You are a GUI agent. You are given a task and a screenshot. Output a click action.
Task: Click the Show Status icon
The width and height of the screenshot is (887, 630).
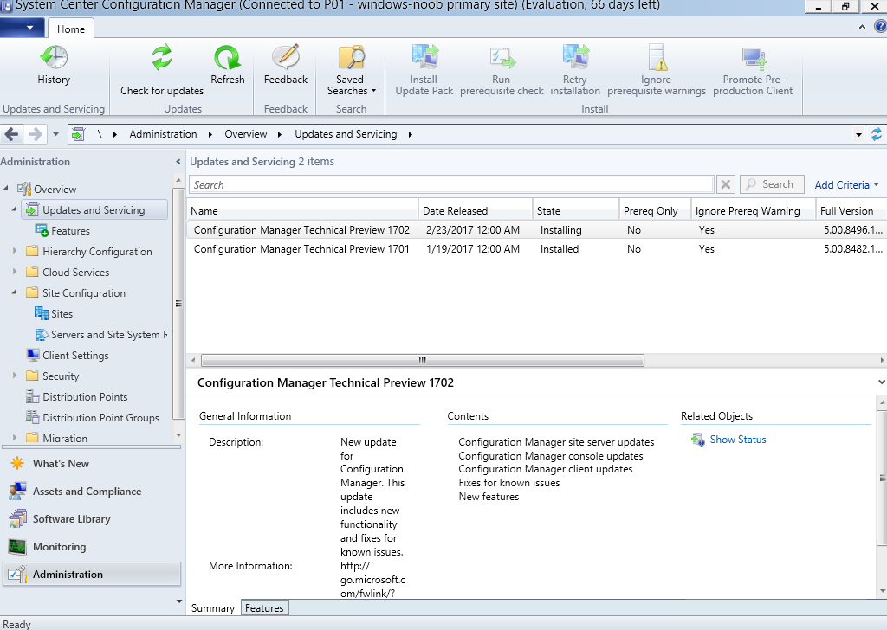tap(697, 440)
